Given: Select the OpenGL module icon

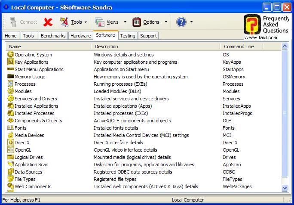Looking at the screenshot, I should (11, 149).
